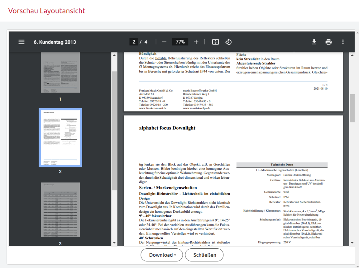Viewport: 359px width, 268px height.
Task: Click the "kein Streulicht" bold text
Action: click(248, 59)
